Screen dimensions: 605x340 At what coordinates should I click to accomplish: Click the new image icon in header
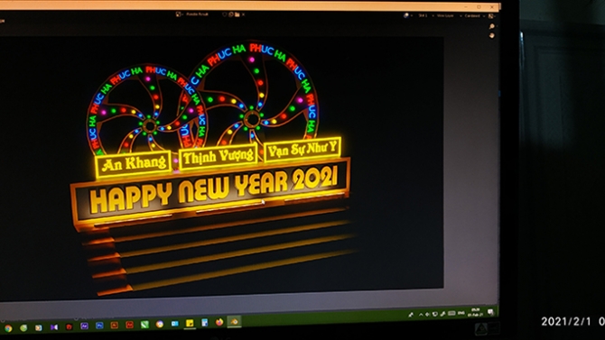coord(231,14)
